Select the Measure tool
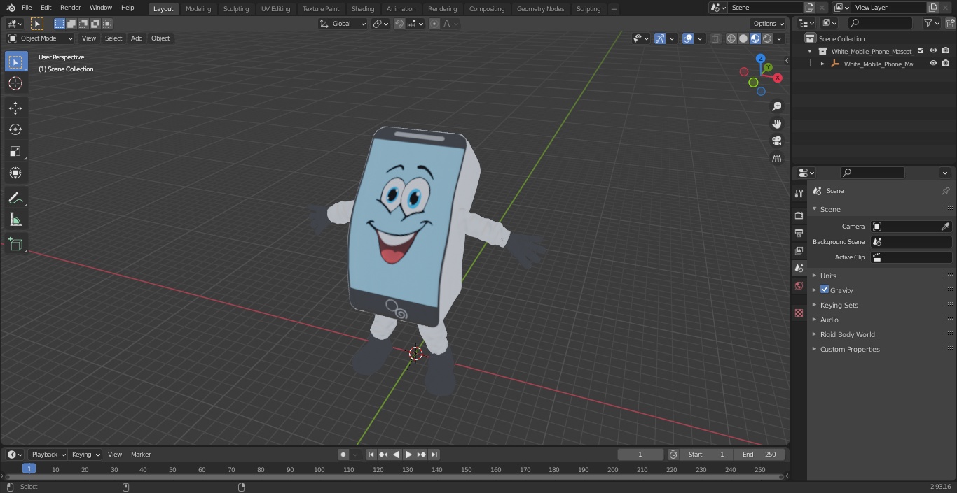Viewport: 957px width, 493px height. click(x=15, y=220)
